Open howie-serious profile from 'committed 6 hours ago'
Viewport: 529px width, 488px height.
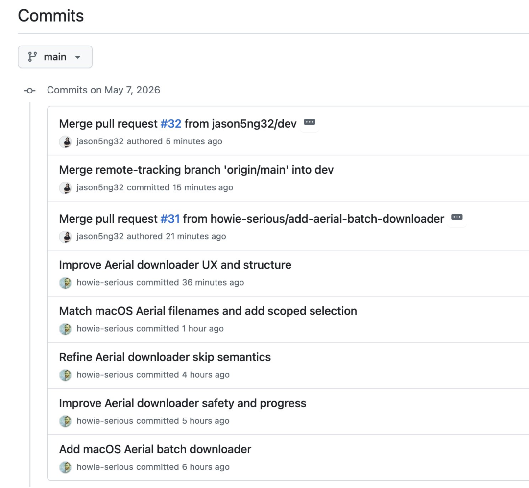click(105, 467)
